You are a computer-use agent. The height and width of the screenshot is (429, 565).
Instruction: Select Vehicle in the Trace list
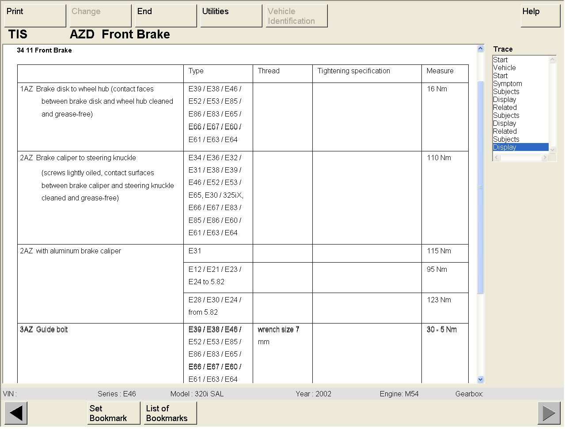click(504, 68)
